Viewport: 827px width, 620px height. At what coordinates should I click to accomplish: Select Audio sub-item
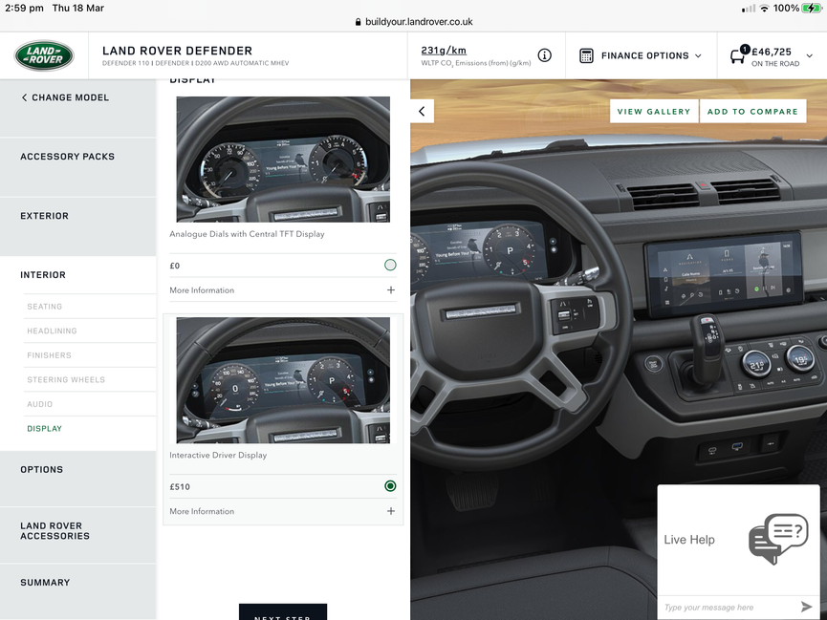pos(90,404)
